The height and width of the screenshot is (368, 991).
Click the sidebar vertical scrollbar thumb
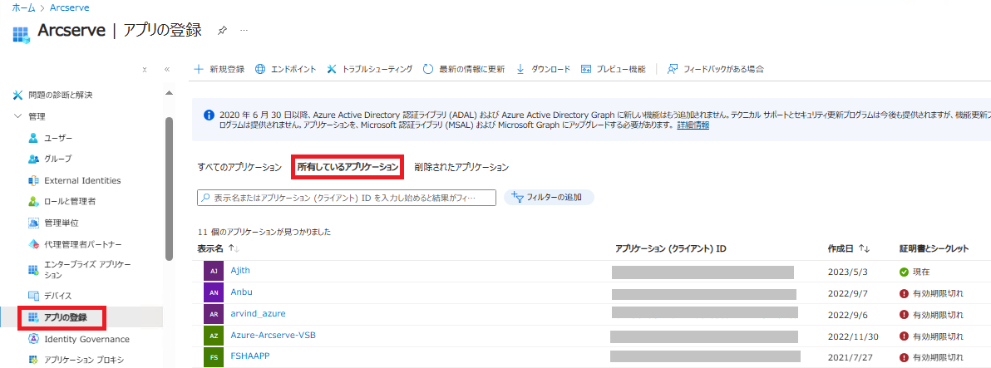click(x=169, y=188)
